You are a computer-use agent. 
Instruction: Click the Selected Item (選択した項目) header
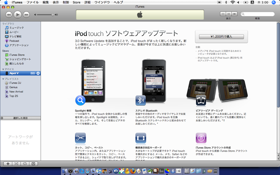(20, 118)
